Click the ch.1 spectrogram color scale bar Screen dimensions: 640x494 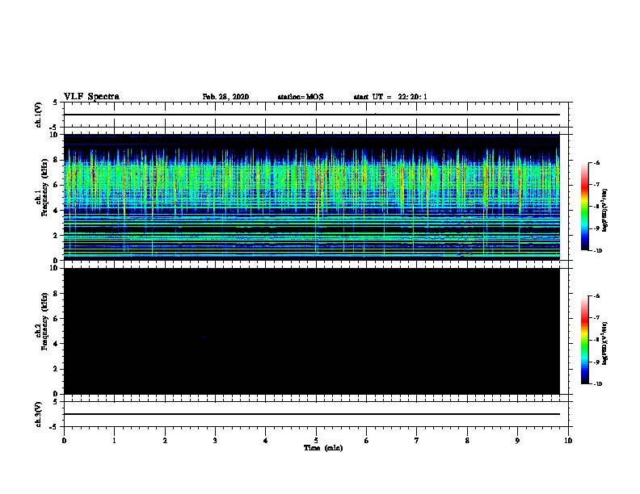584,207
